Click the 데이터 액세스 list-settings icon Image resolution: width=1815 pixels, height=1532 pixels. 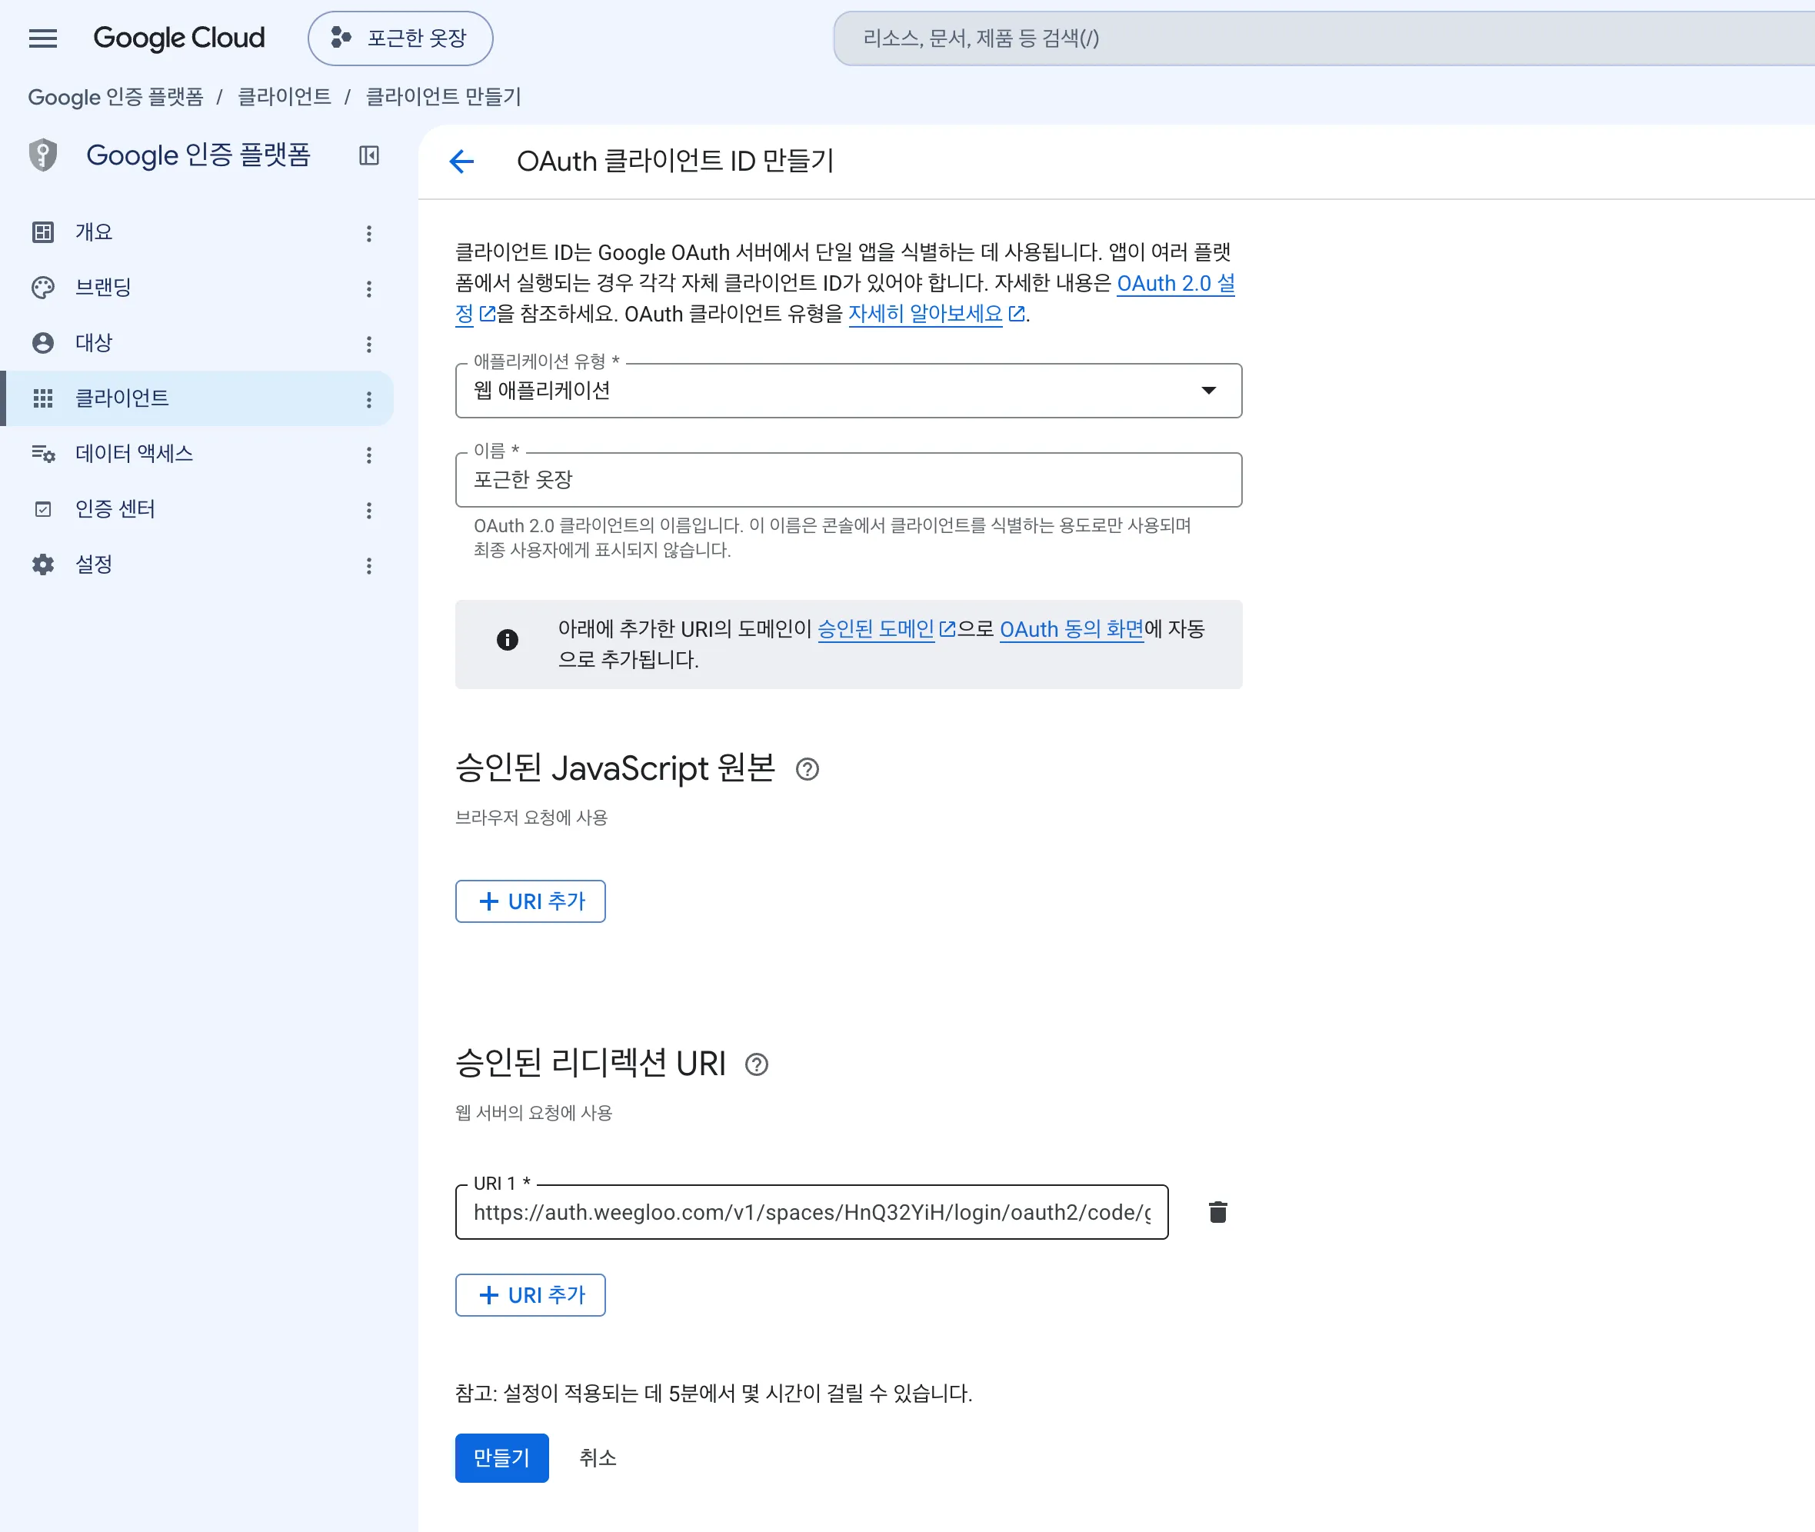[x=42, y=455]
